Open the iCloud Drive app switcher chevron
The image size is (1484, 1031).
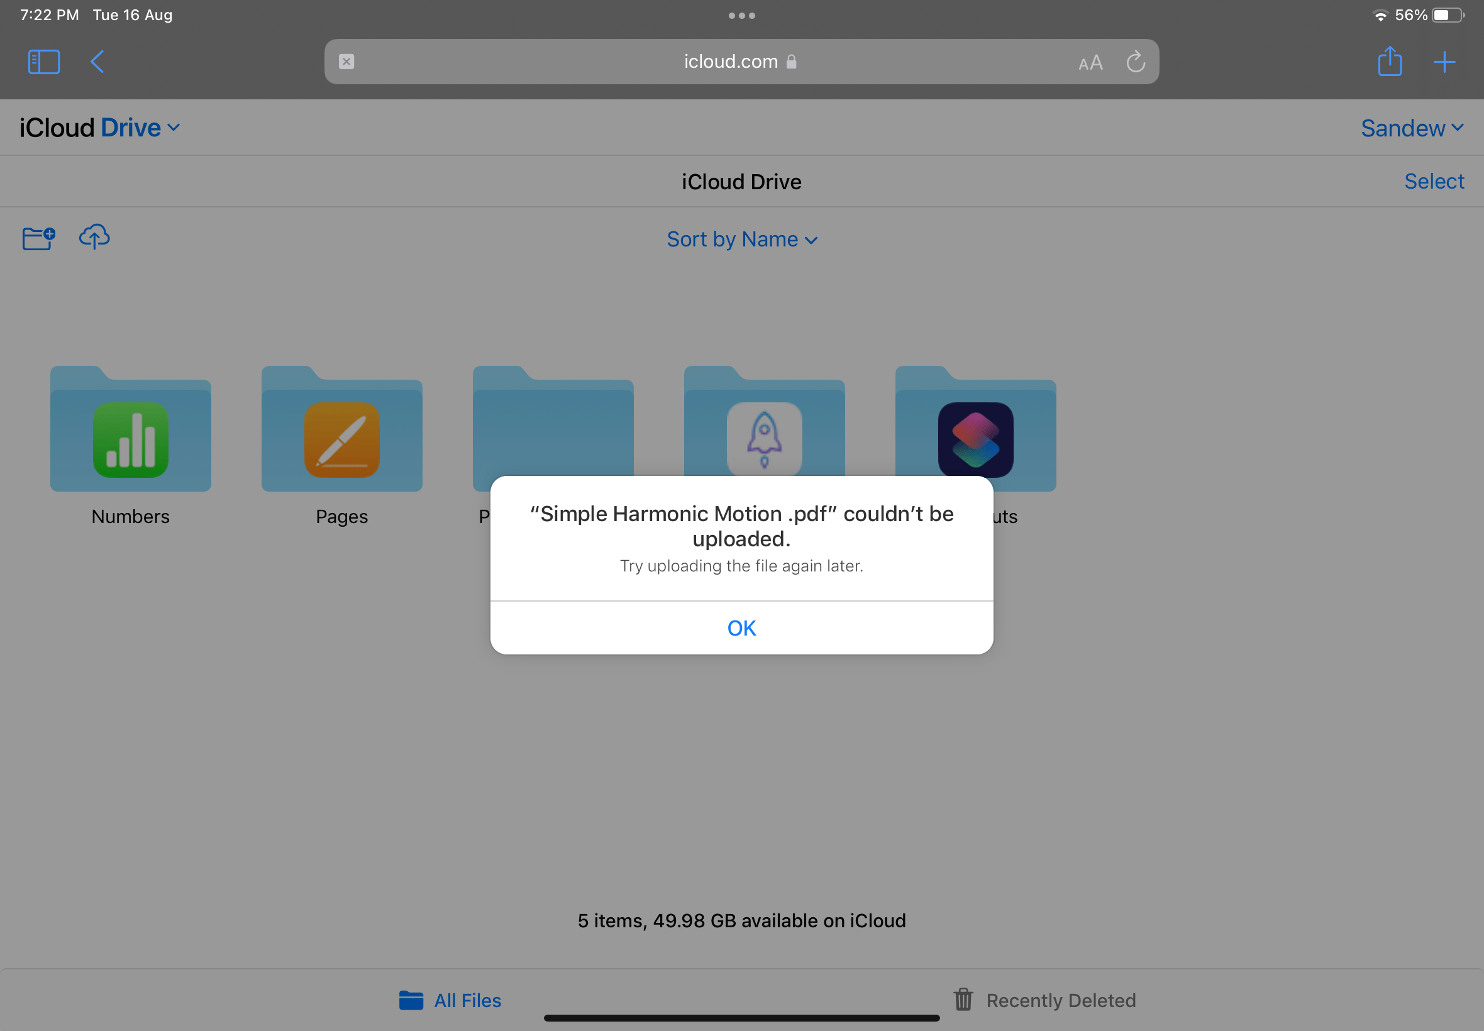[x=172, y=127]
